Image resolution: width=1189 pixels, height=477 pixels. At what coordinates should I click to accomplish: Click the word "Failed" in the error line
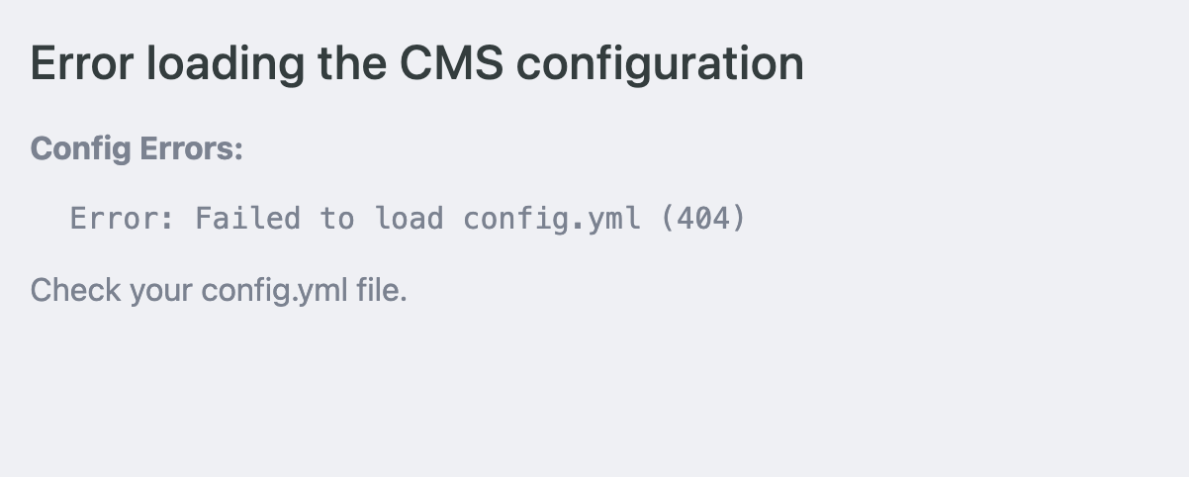(247, 218)
